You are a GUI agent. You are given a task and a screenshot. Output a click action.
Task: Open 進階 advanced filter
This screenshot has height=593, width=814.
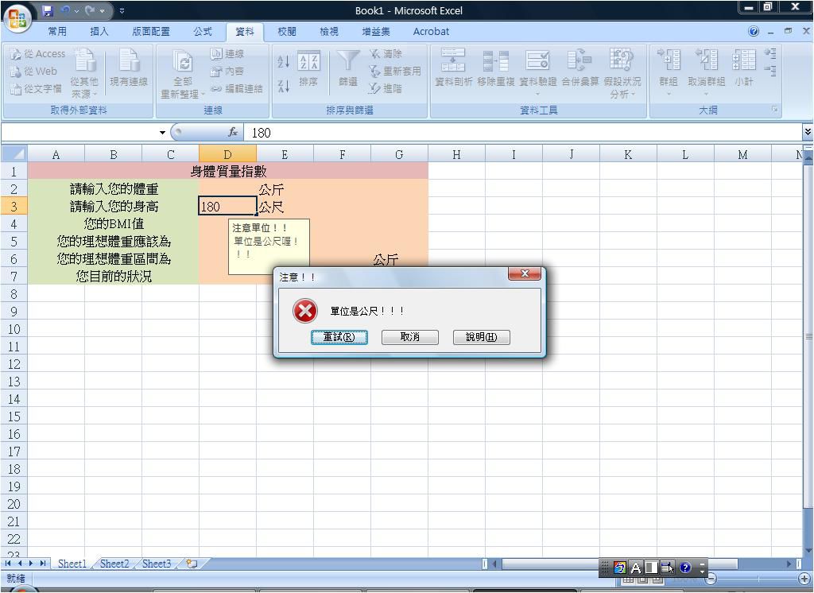pyautogui.click(x=386, y=89)
